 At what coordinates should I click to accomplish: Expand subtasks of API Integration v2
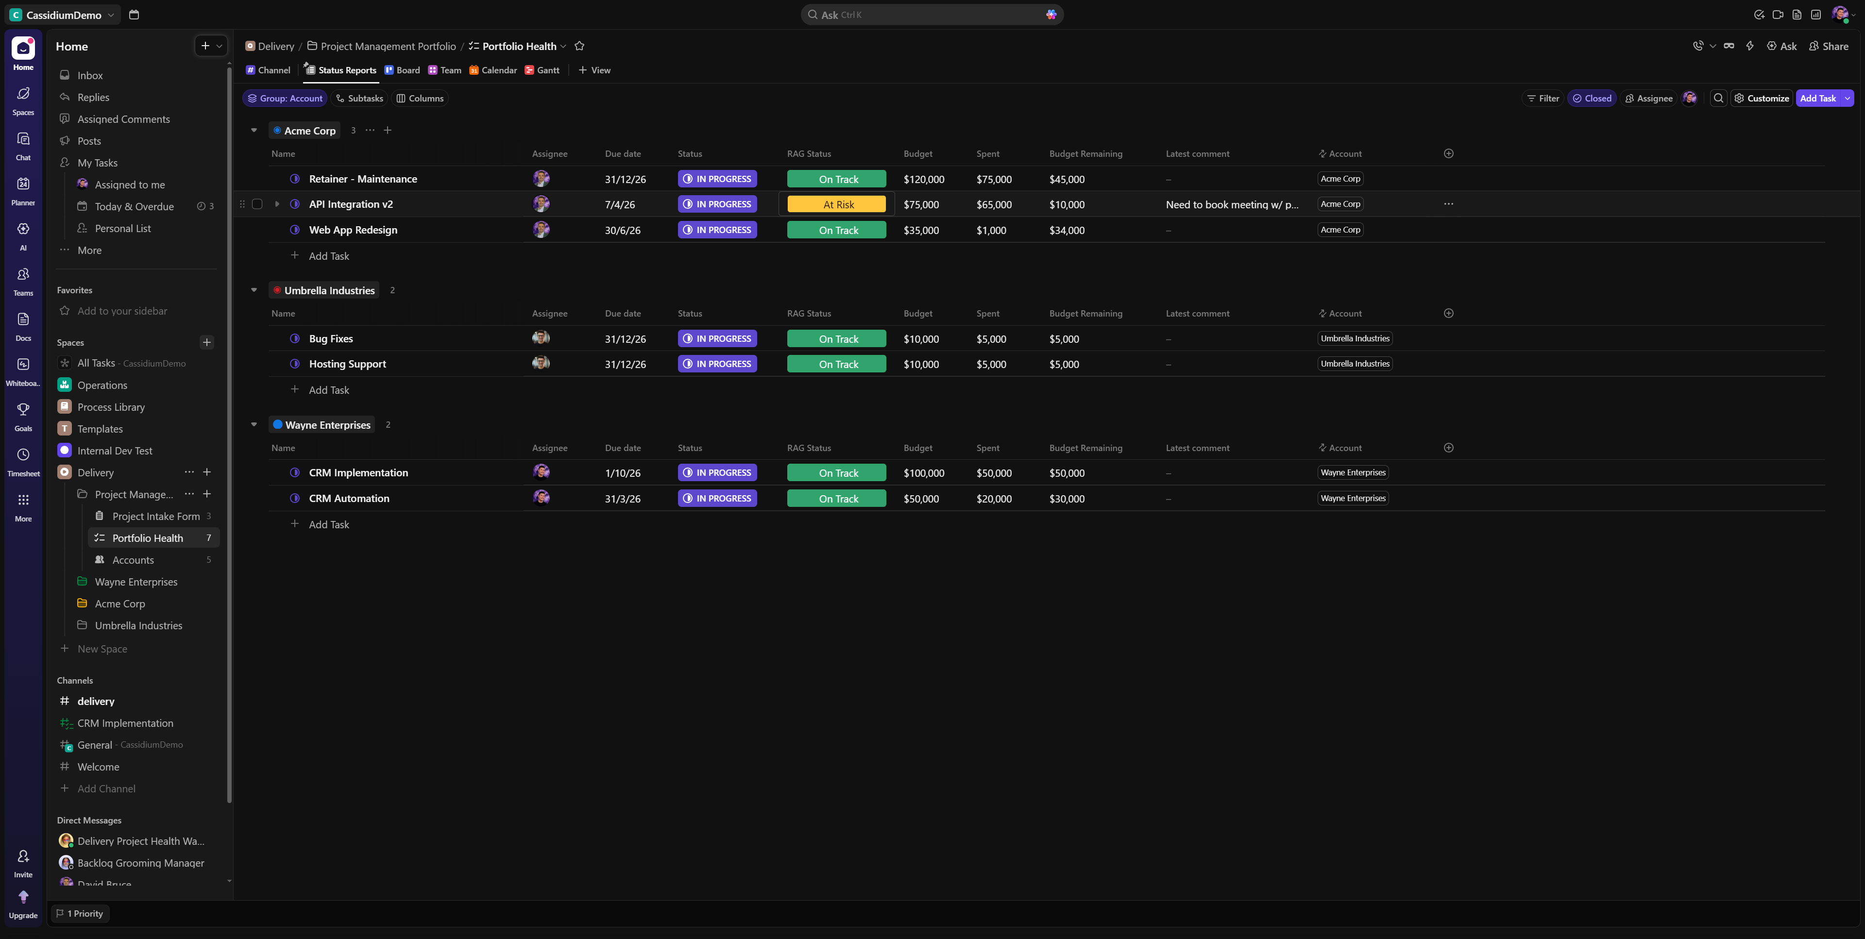click(x=276, y=204)
